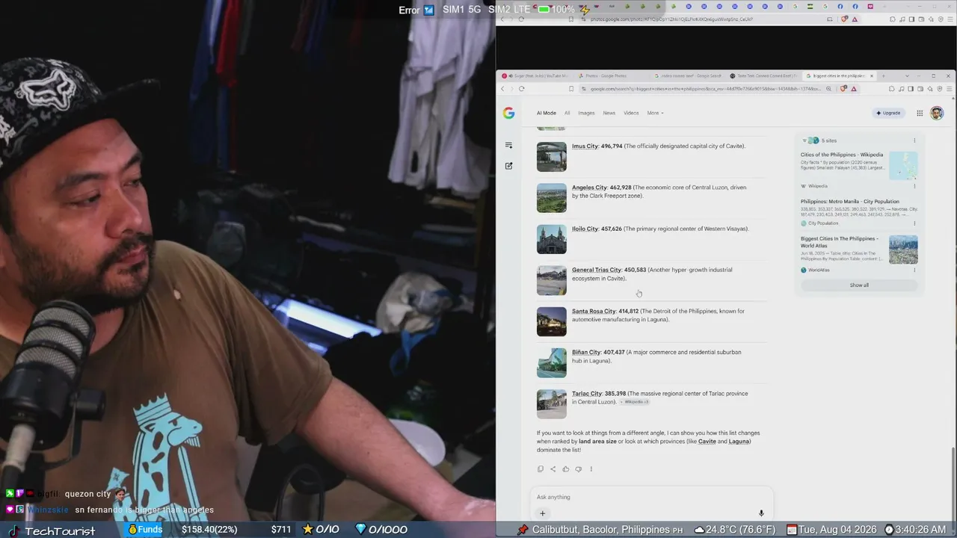Bookmark the page from the address bar
The image size is (957, 538).
(571, 89)
